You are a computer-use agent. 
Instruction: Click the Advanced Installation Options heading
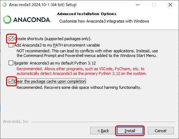point(87,14)
